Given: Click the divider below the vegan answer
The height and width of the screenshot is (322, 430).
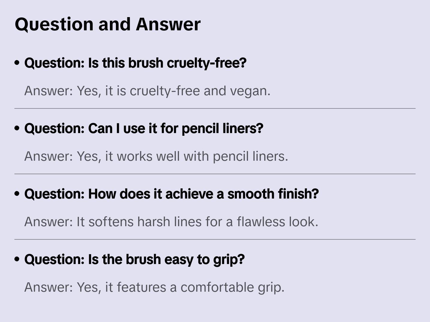Looking at the screenshot, I should coord(215,108).
